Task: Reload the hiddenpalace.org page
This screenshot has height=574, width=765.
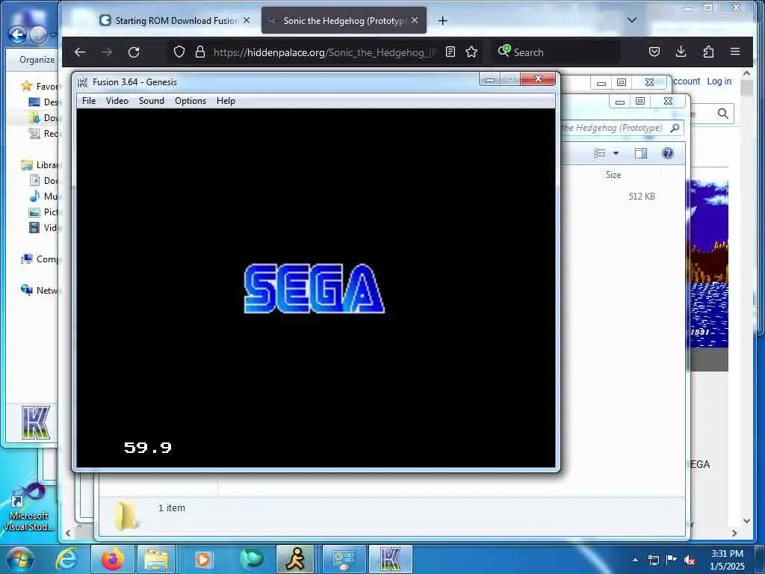Action: [134, 52]
